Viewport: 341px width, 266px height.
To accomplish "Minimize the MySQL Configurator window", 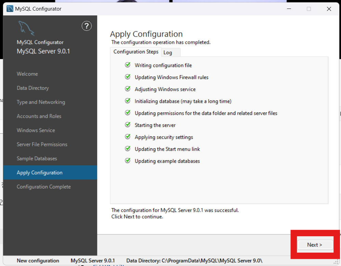I will (x=289, y=9).
